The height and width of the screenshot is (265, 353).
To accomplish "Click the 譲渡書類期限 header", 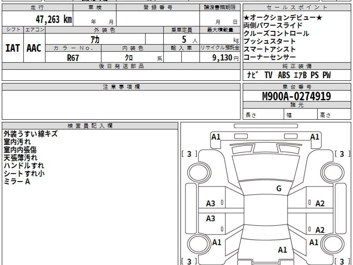I will 220,7.
